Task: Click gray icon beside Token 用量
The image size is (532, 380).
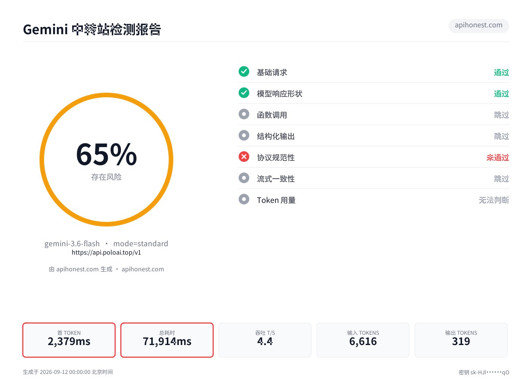Action: tap(244, 199)
